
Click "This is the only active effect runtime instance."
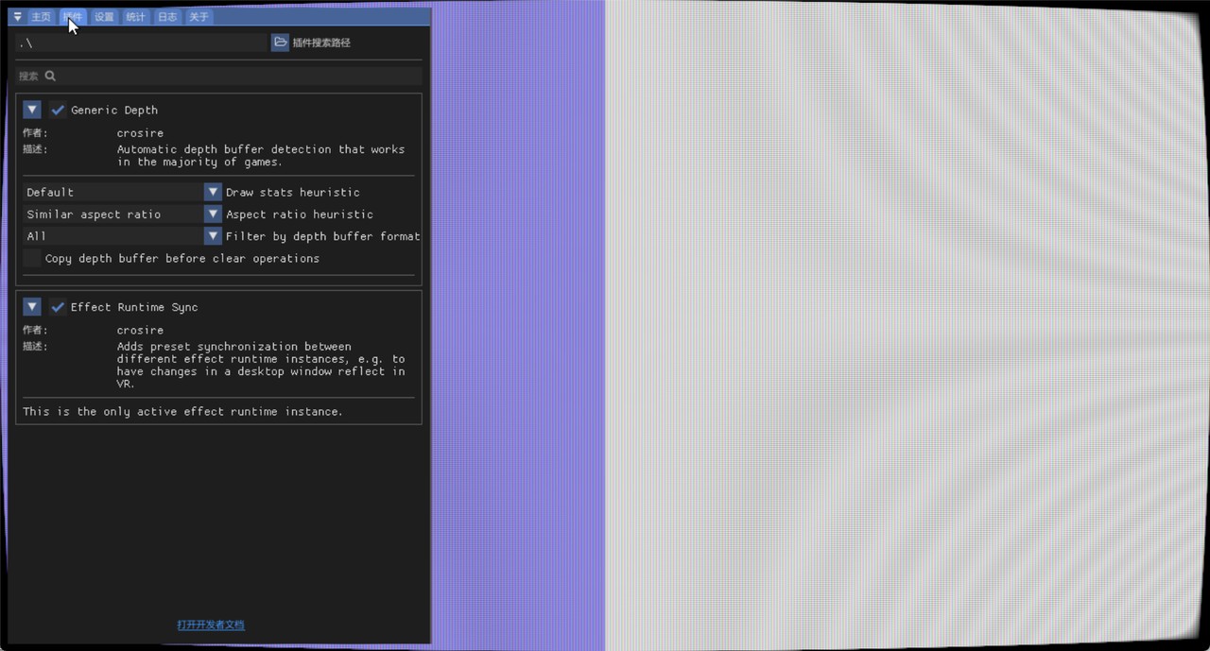click(182, 412)
